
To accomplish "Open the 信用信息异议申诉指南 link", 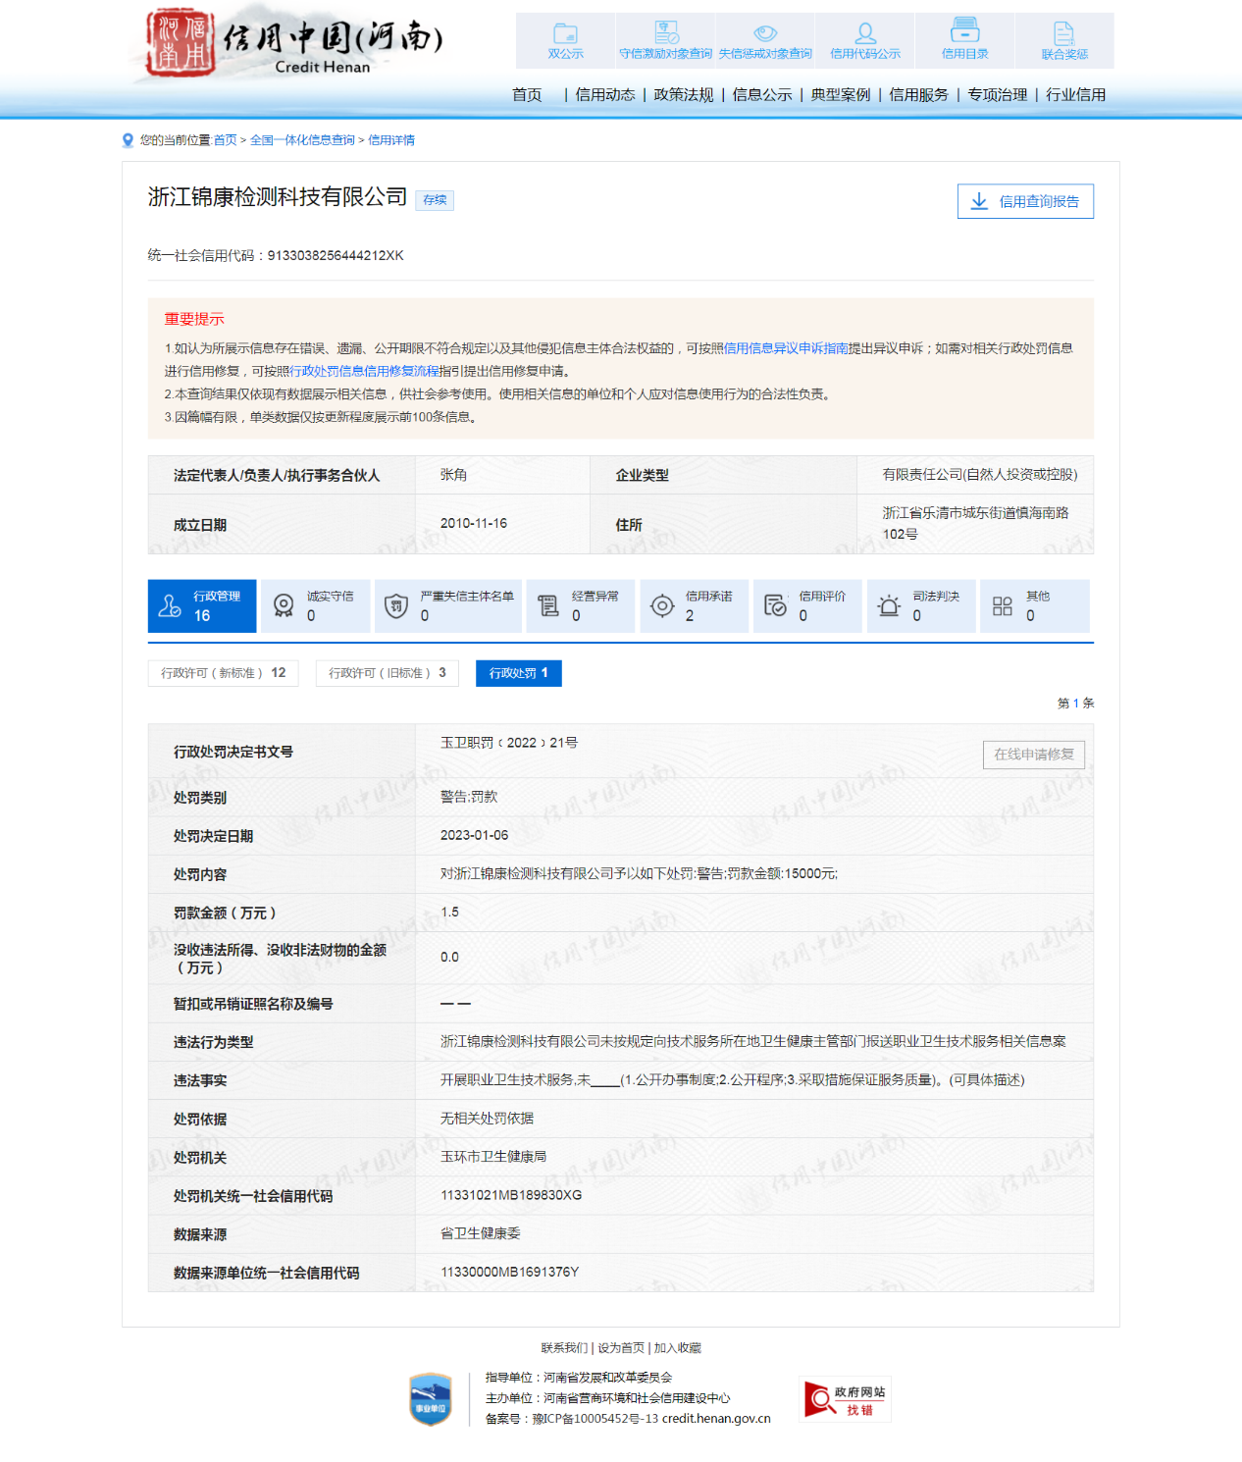I will click(785, 348).
